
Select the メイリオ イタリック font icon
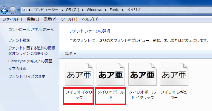[x=79, y=74]
